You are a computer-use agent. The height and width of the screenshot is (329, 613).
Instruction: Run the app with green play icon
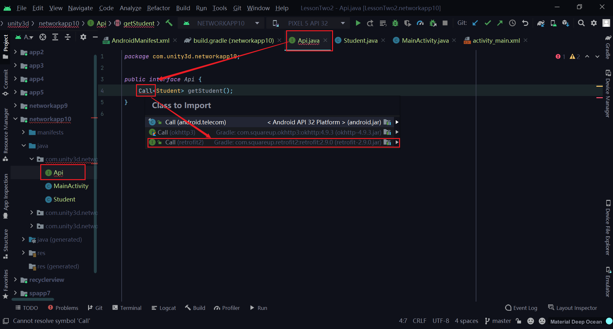(x=358, y=23)
